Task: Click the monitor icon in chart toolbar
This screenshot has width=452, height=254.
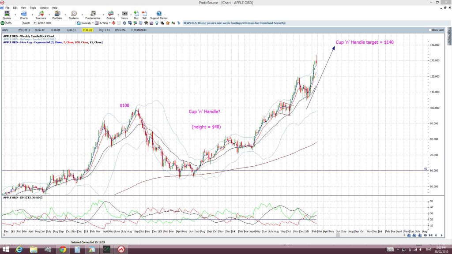Action: 130,23
